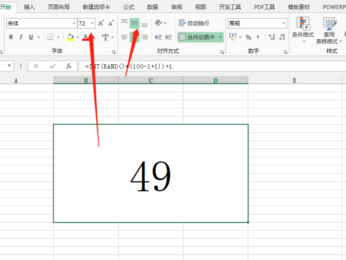Switch to 数据 tab
Viewport: 346px width, 260px height.
(x=152, y=7)
